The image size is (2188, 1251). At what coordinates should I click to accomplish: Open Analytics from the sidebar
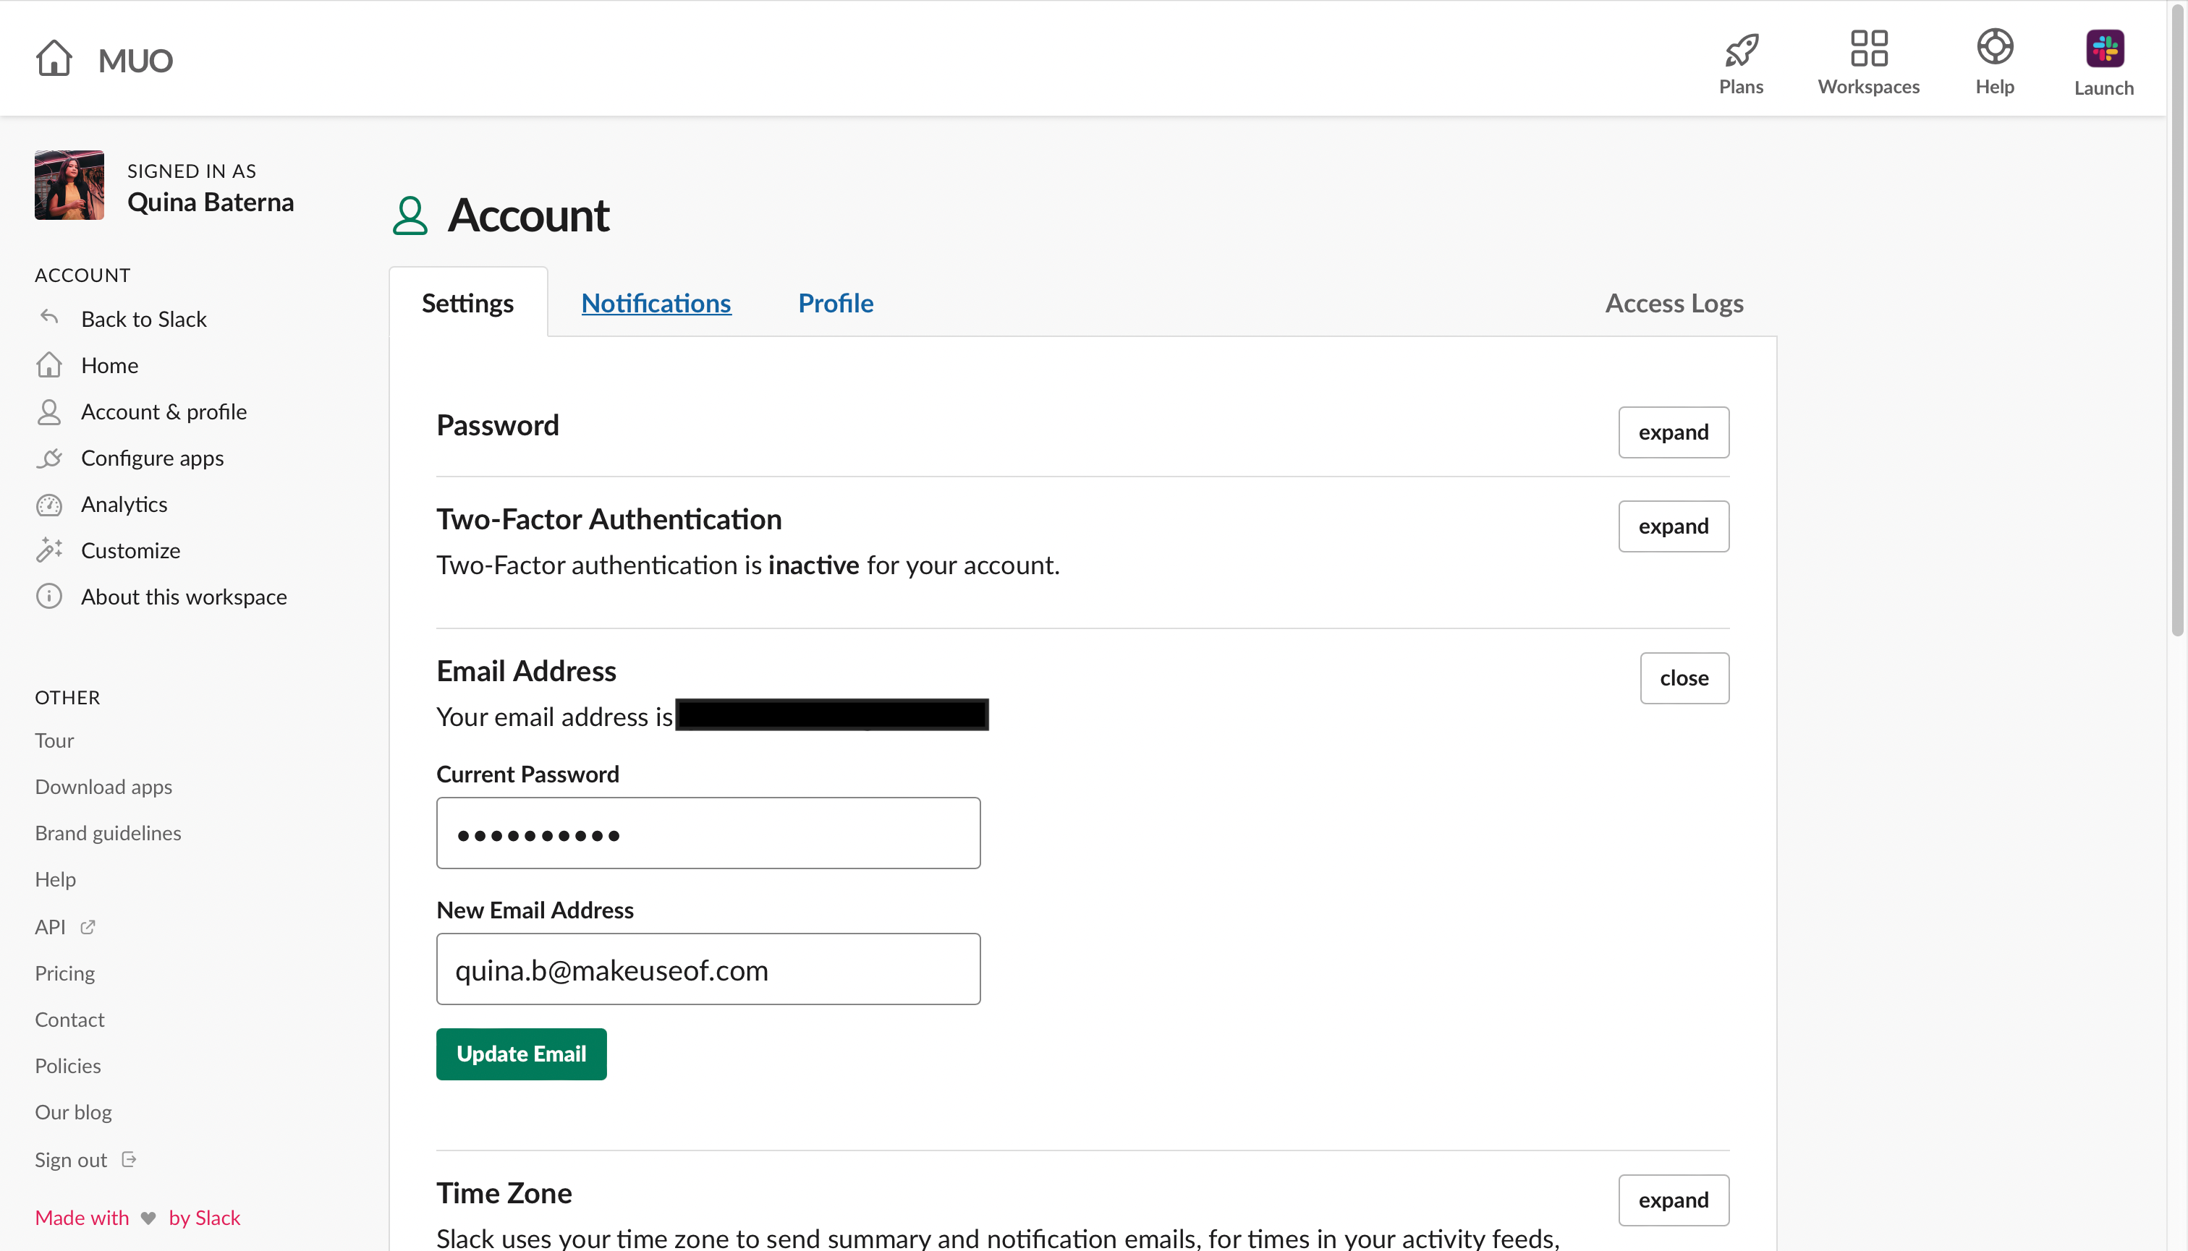pyautogui.click(x=124, y=503)
